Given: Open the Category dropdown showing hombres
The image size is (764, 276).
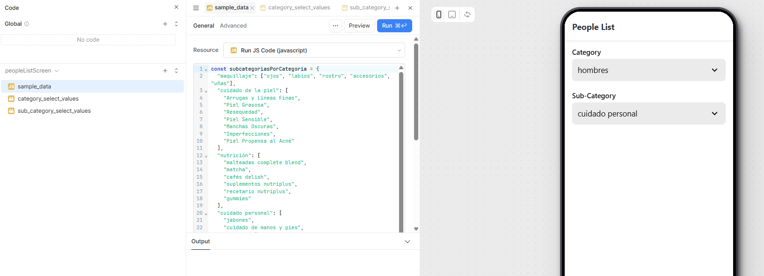Looking at the screenshot, I should 648,70.
